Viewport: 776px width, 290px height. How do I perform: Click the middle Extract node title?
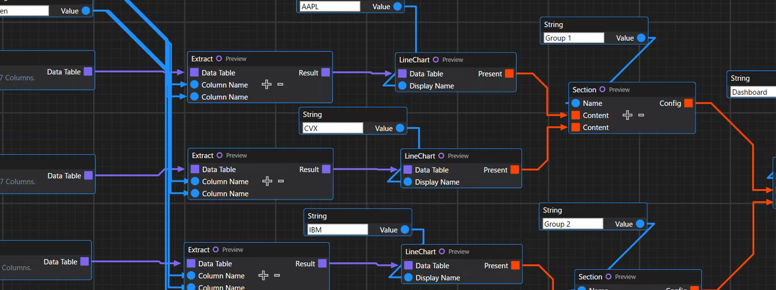point(202,155)
